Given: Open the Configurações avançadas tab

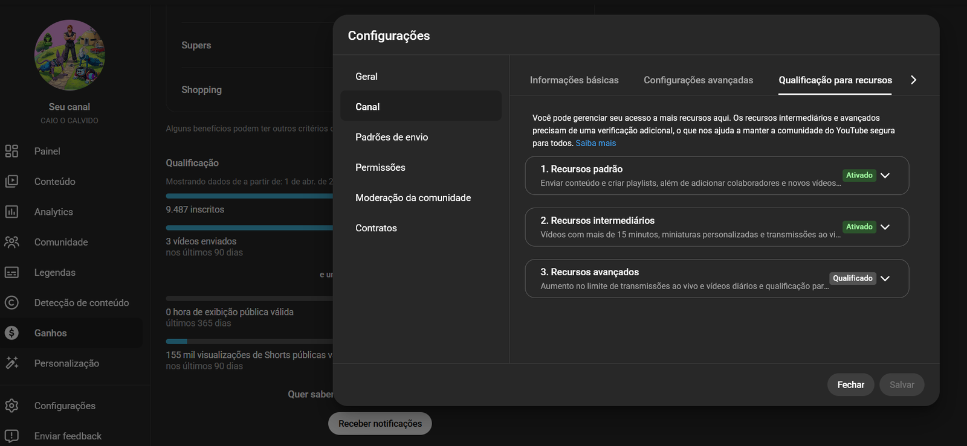Looking at the screenshot, I should pyautogui.click(x=698, y=80).
